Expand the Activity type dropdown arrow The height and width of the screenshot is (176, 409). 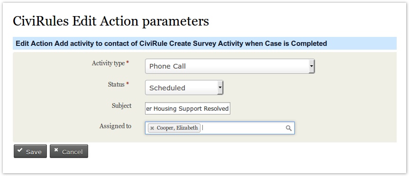tap(311, 66)
